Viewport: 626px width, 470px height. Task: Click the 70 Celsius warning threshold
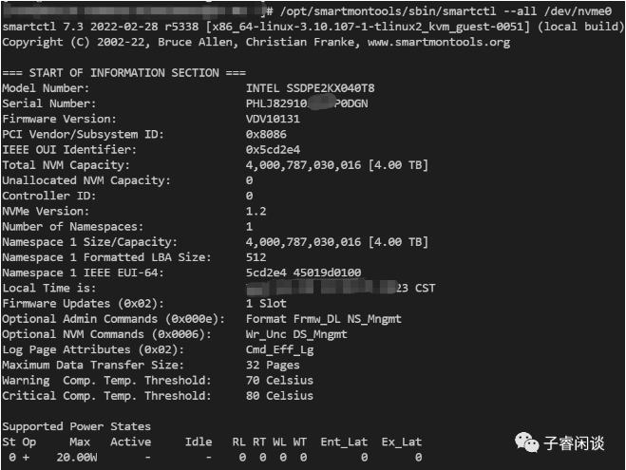coord(279,380)
